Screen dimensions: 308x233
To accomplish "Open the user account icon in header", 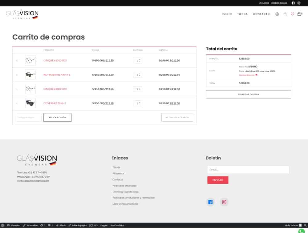I will [x=277, y=14].
